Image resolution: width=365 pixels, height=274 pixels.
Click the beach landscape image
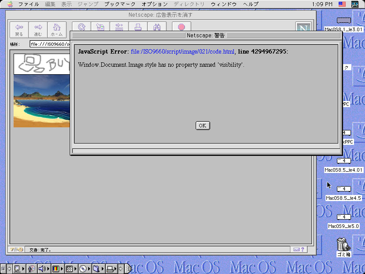pos(42,101)
